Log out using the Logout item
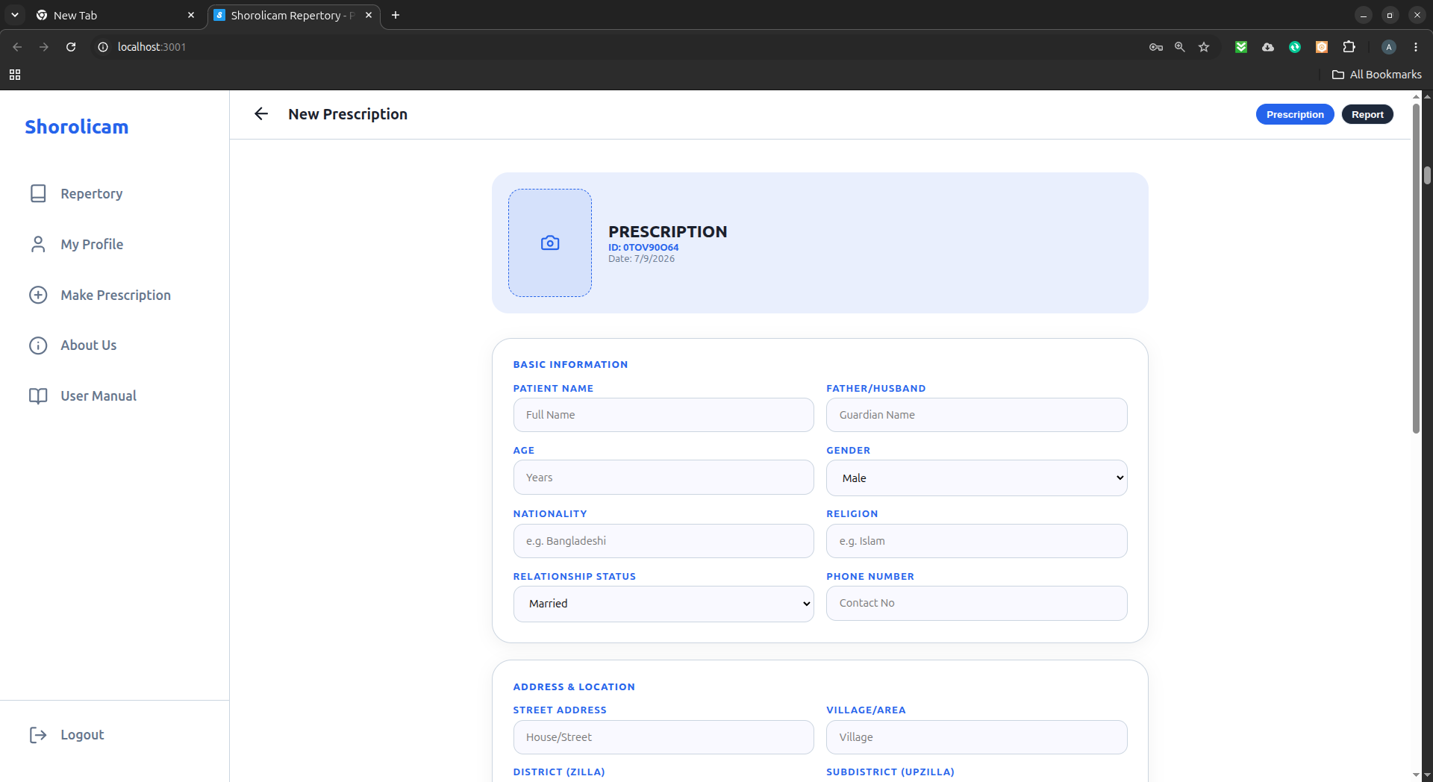This screenshot has height=782, width=1433. click(66, 735)
